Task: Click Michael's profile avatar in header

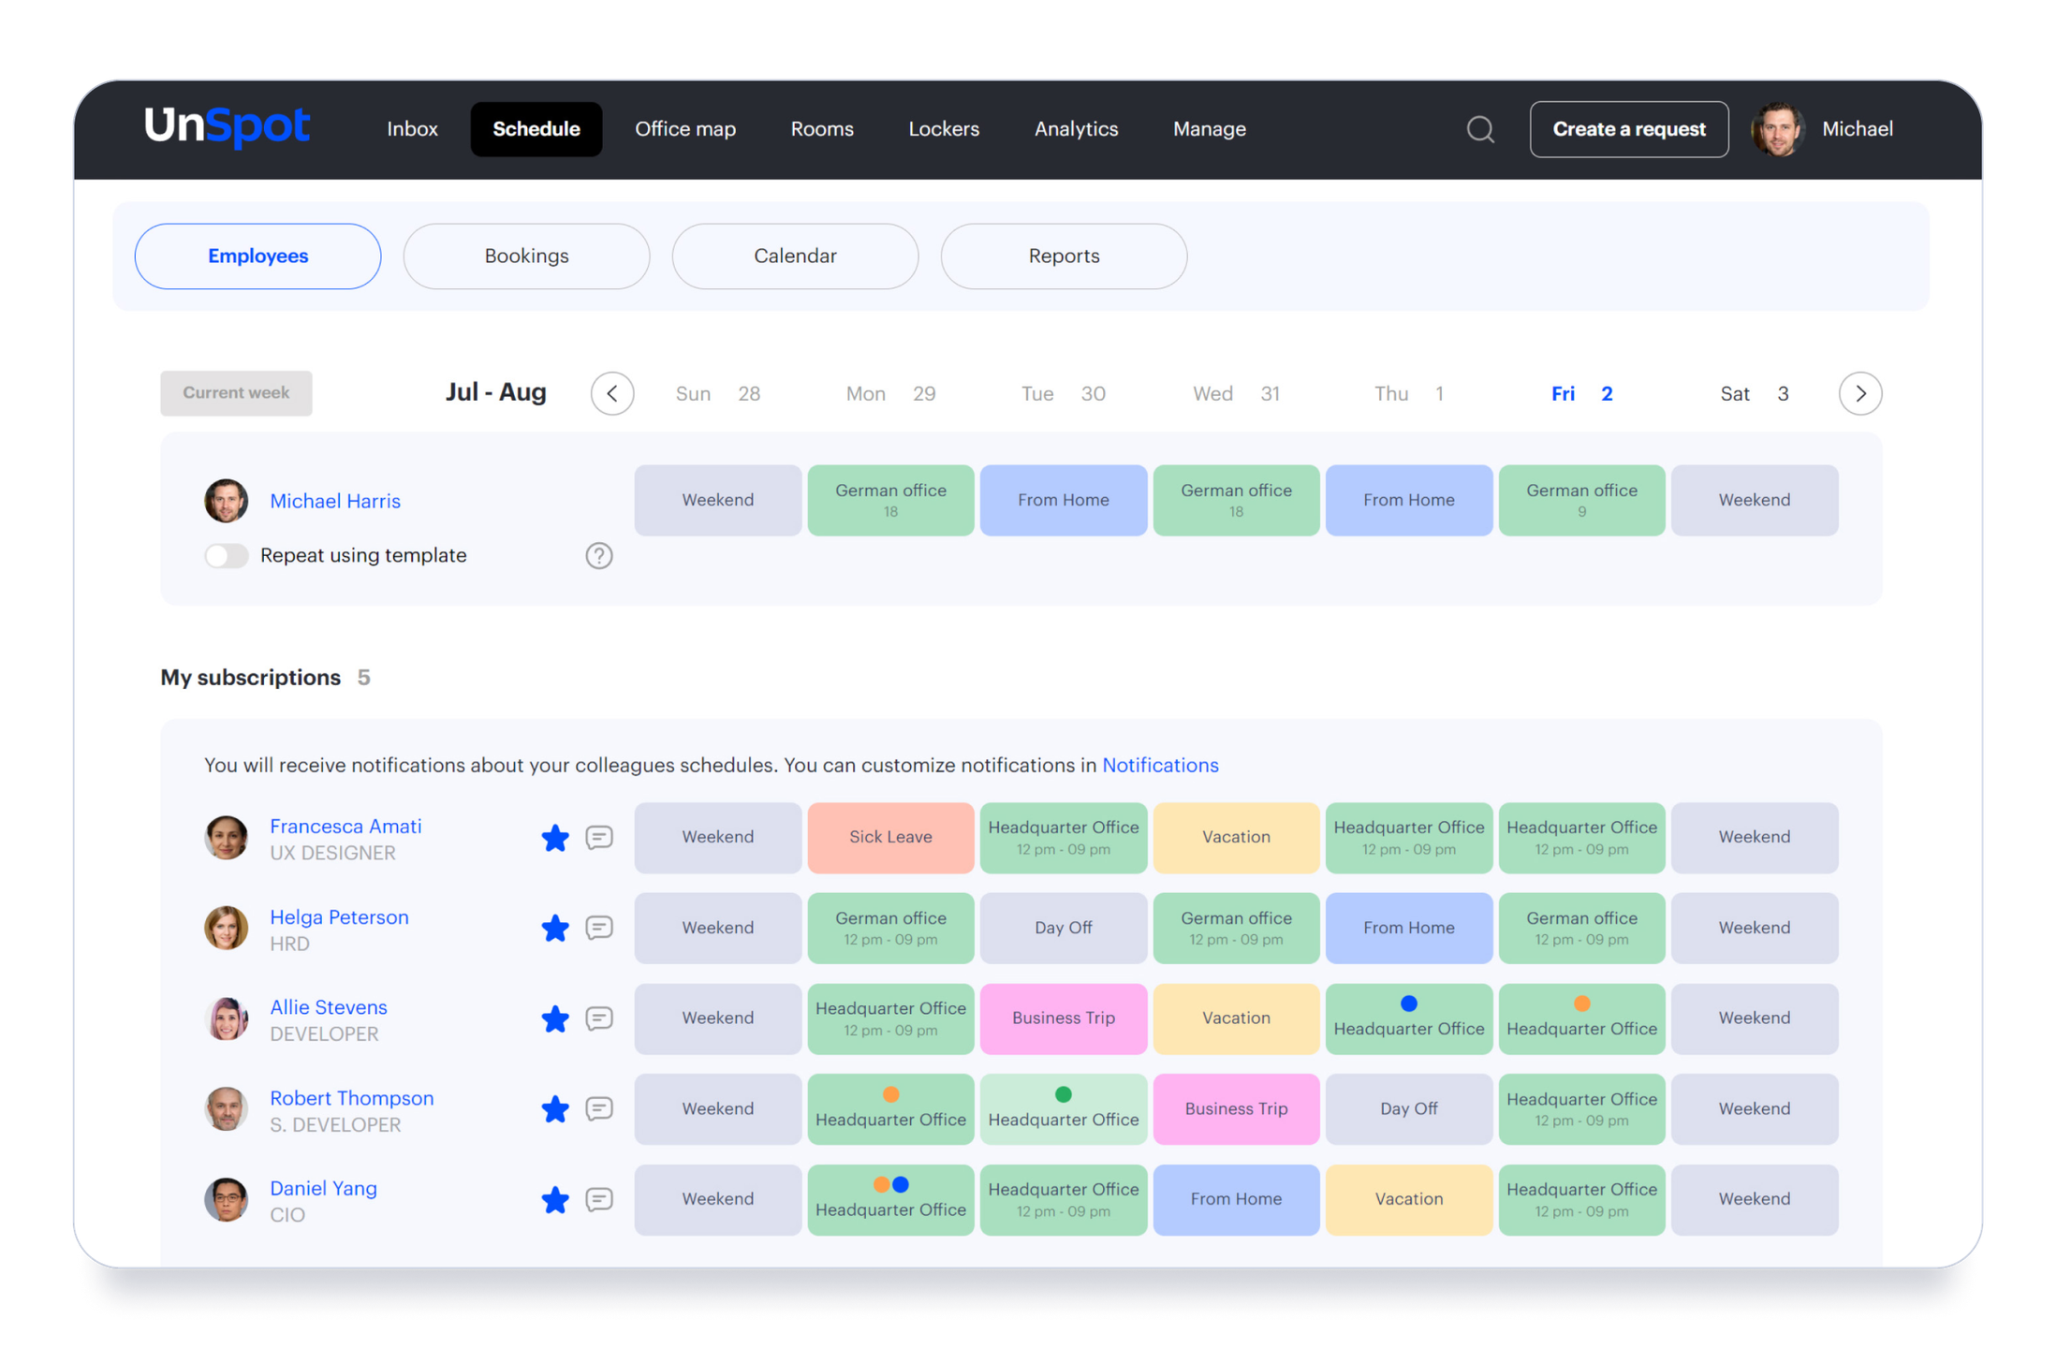Action: pos(1776,129)
